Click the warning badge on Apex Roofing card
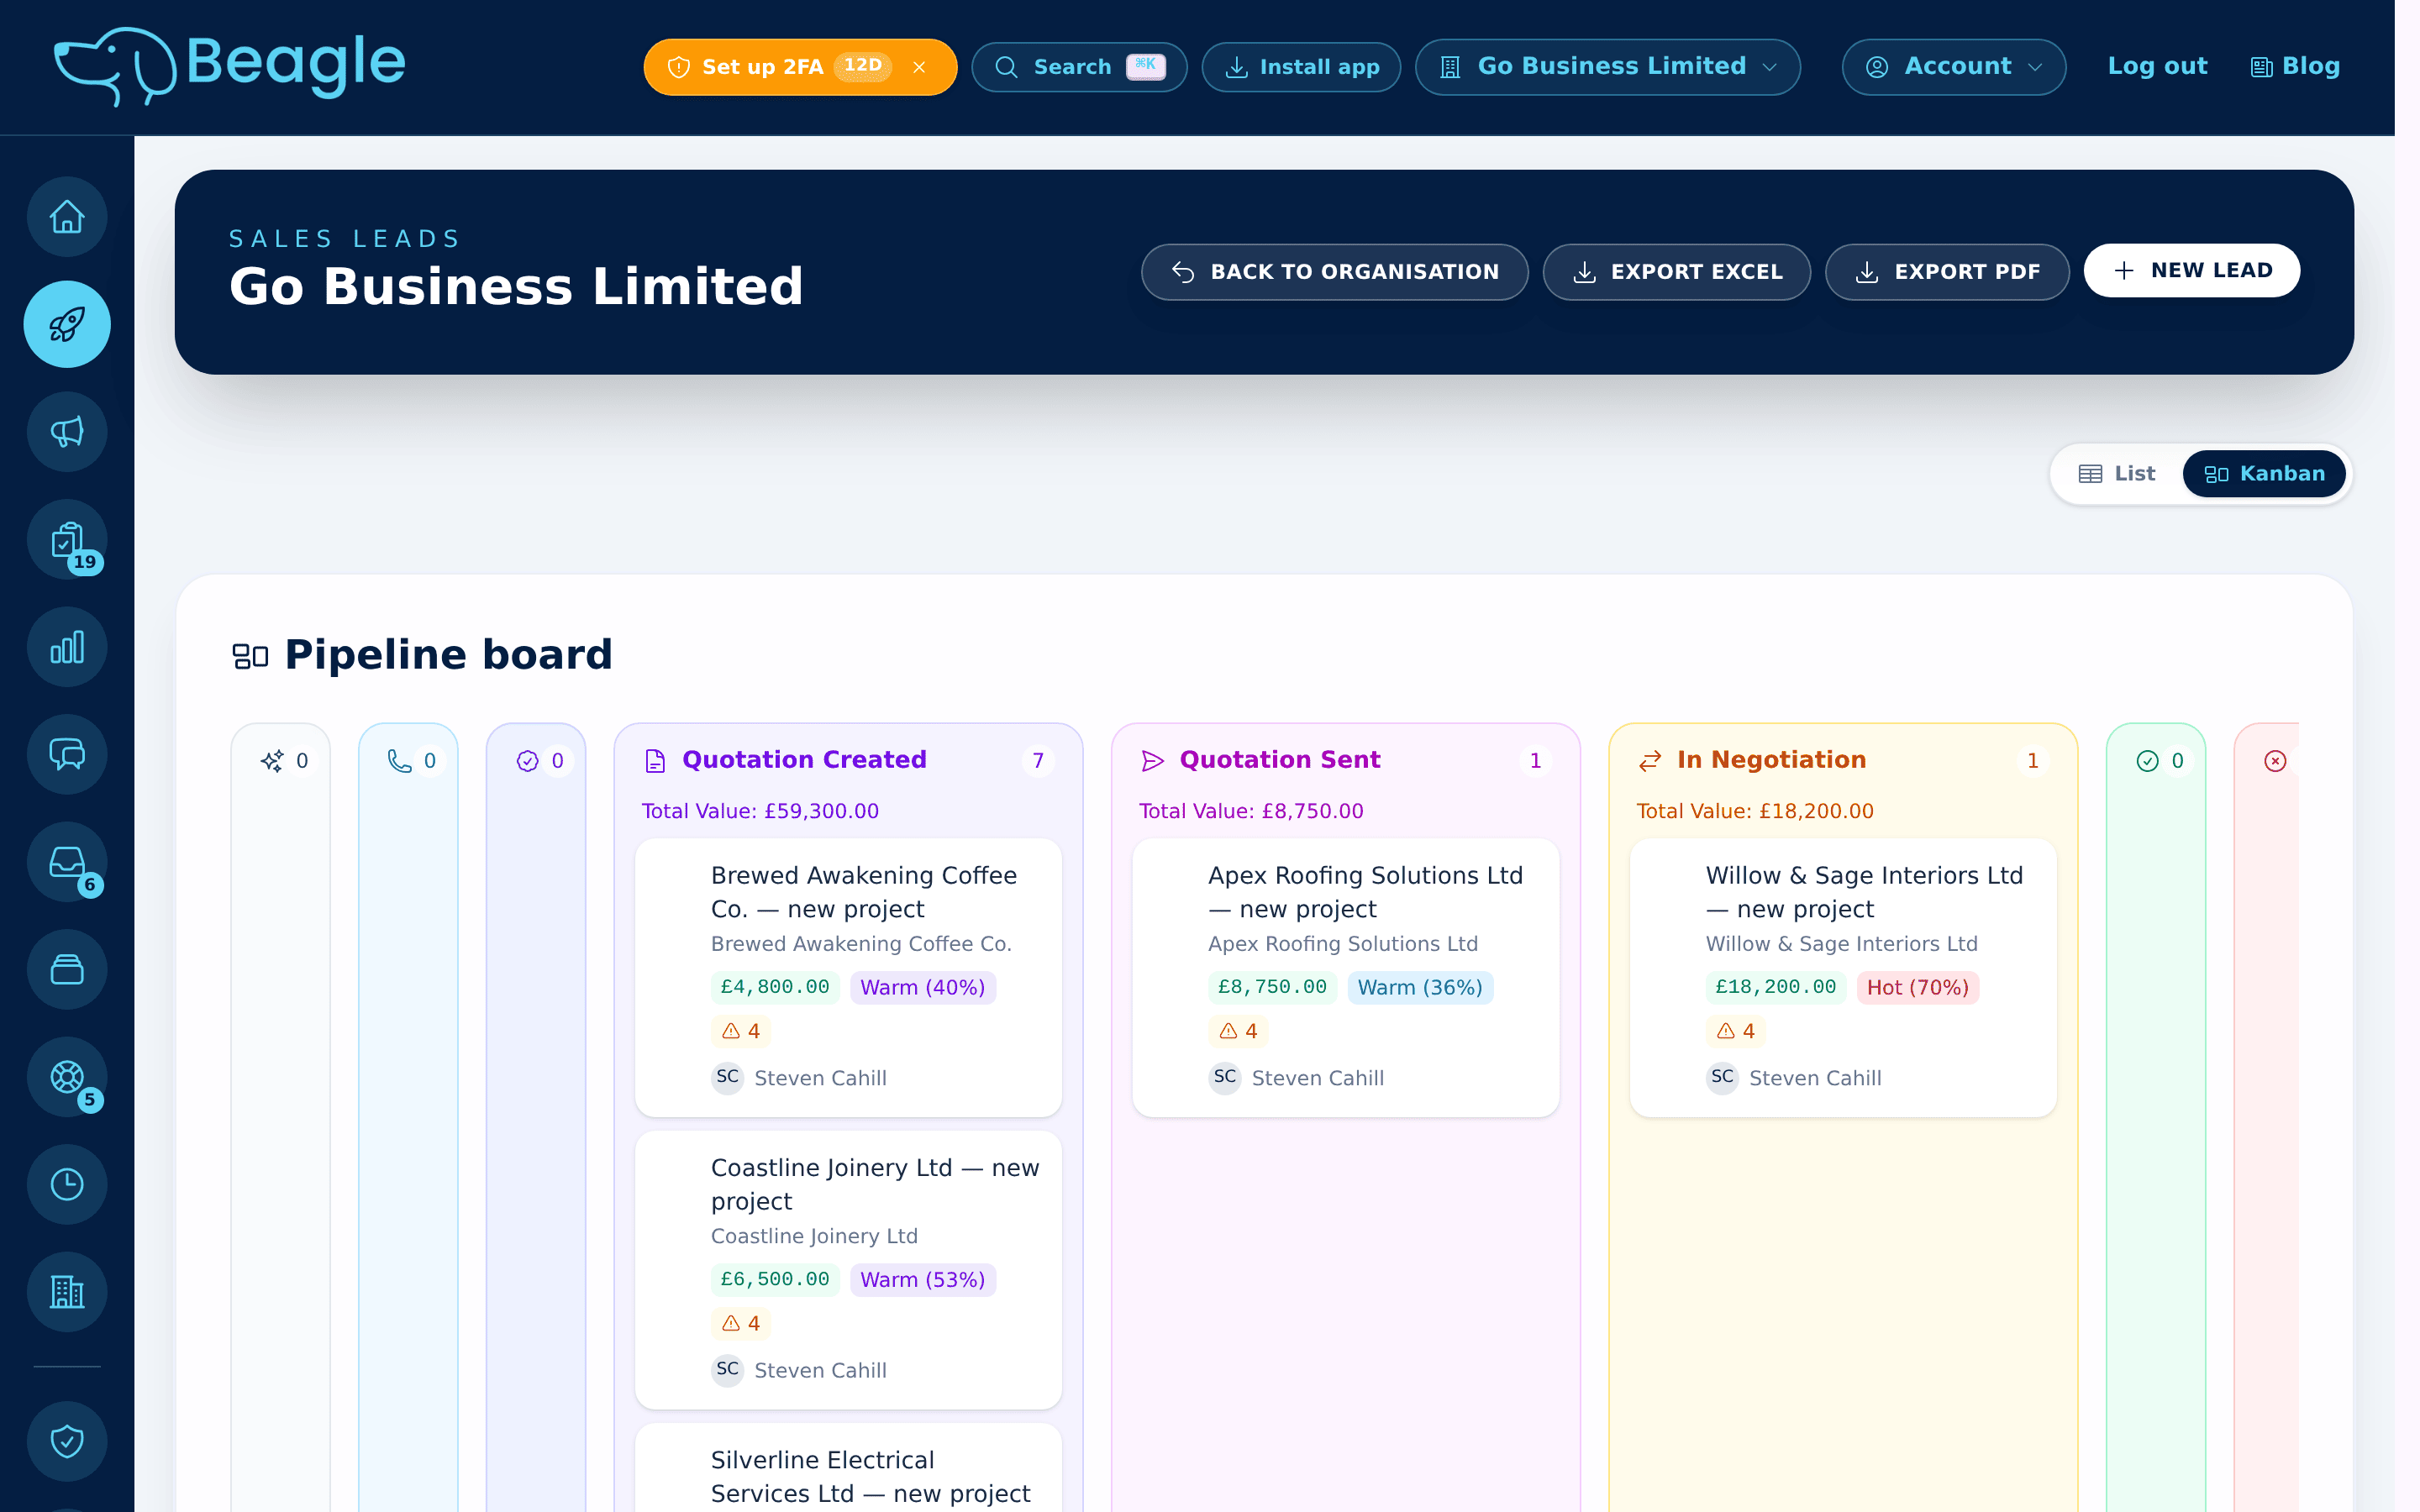Image resolution: width=2420 pixels, height=1512 pixels. point(1238,1031)
